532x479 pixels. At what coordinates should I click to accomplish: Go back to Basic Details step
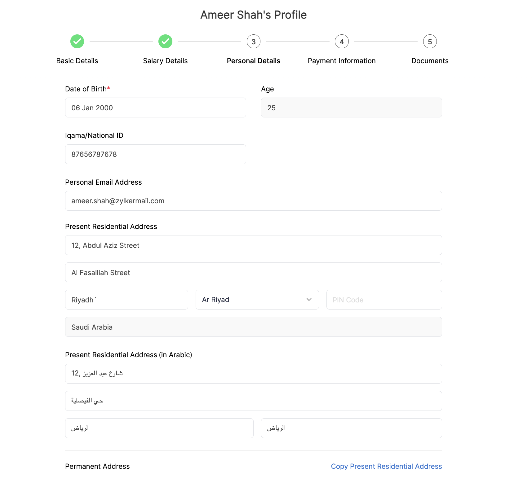click(77, 60)
